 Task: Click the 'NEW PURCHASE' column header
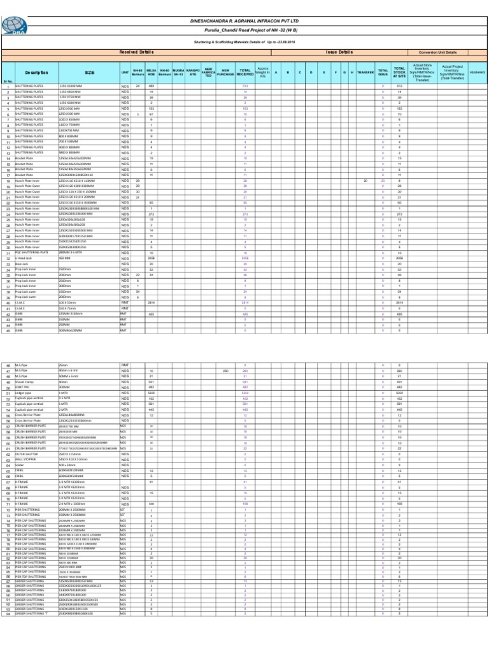click(x=225, y=73)
